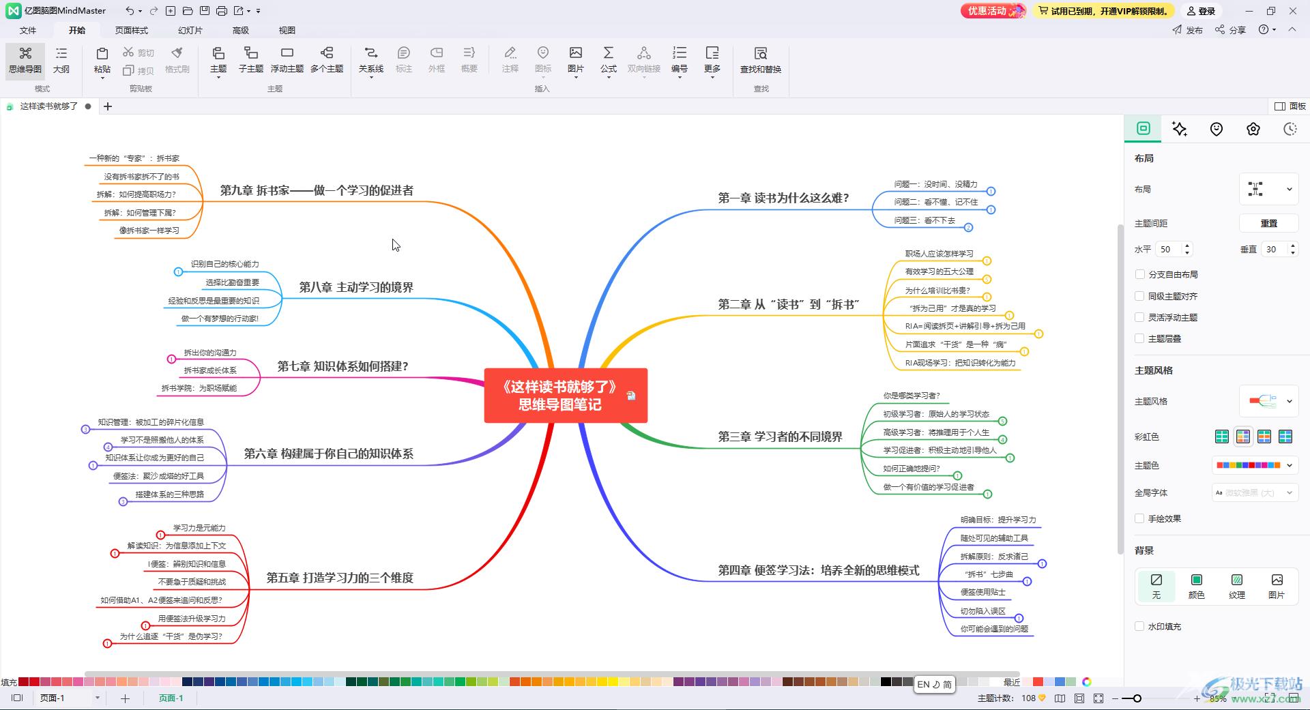The image size is (1310, 710).
Task: Toggle the 面板 panel visibility
Action: (1290, 106)
